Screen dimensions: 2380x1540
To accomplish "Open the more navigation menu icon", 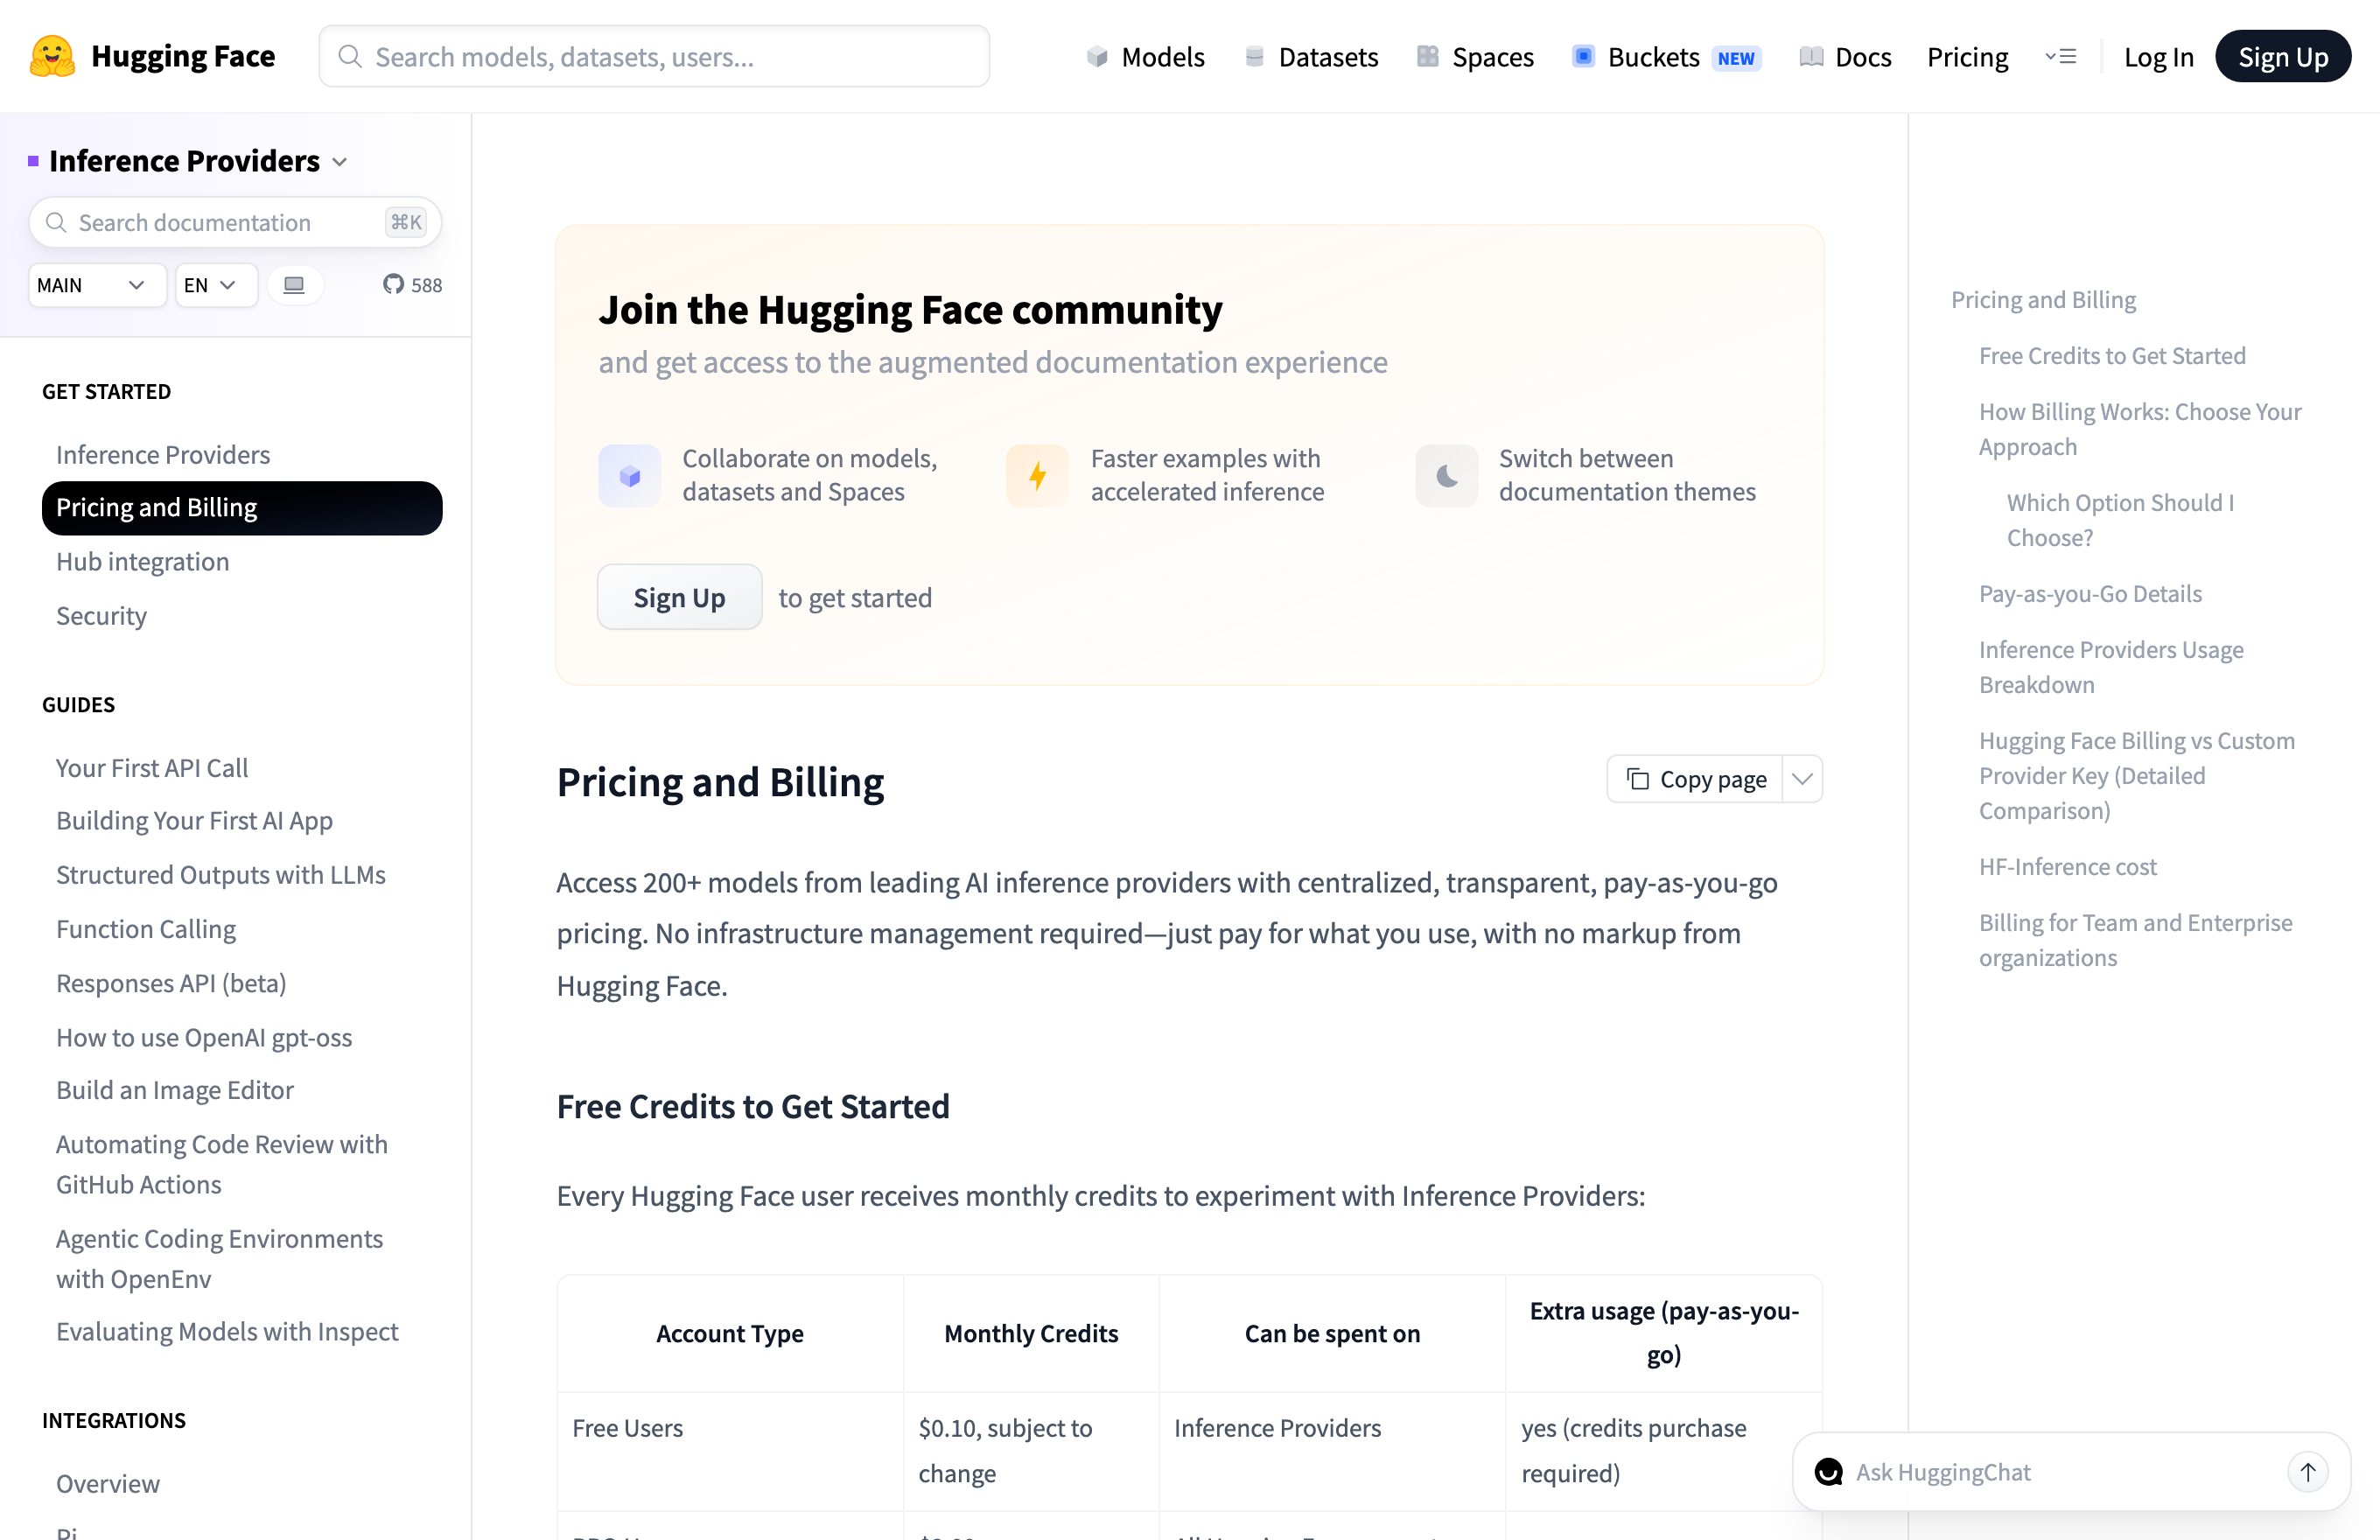I will (x=2060, y=57).
